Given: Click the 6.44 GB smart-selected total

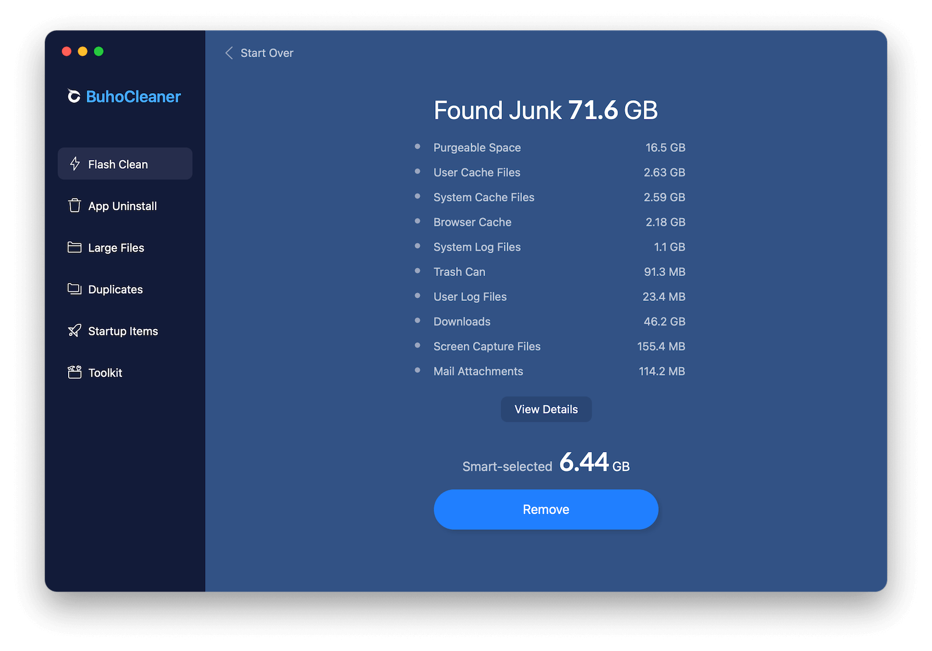Looking at the screenshot, I should 595,462.
